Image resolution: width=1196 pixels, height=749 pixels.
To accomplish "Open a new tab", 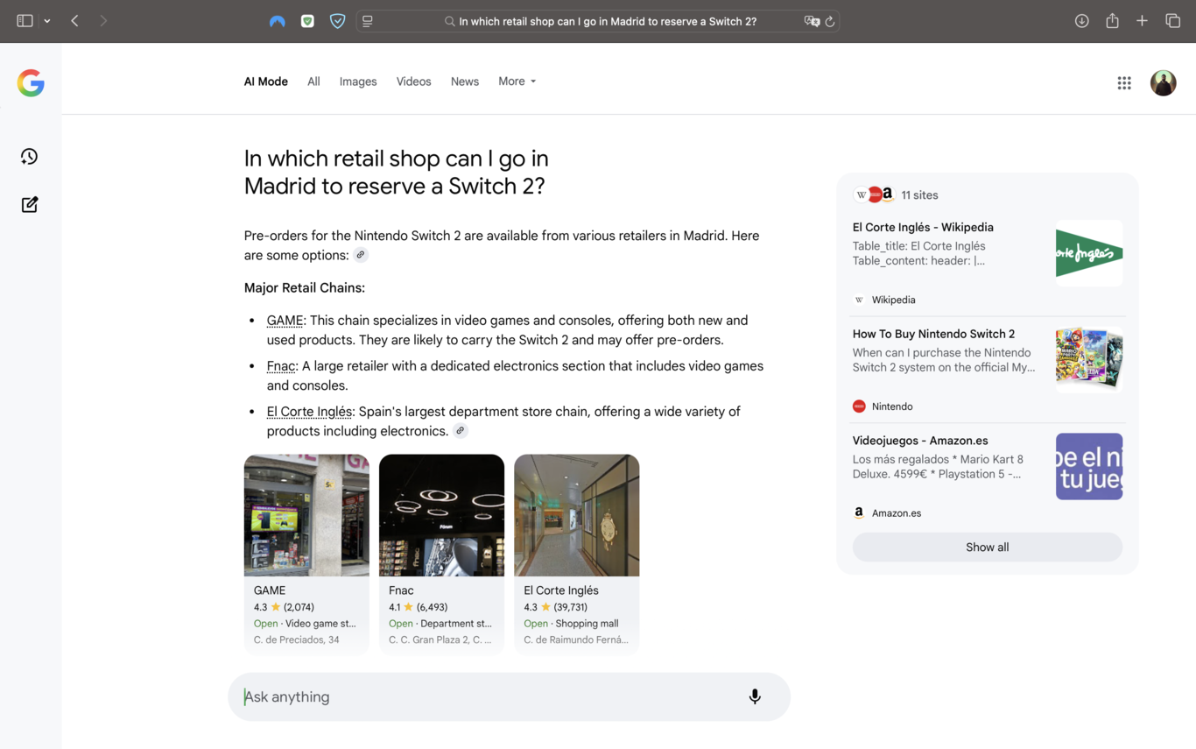I will 1142,21.
